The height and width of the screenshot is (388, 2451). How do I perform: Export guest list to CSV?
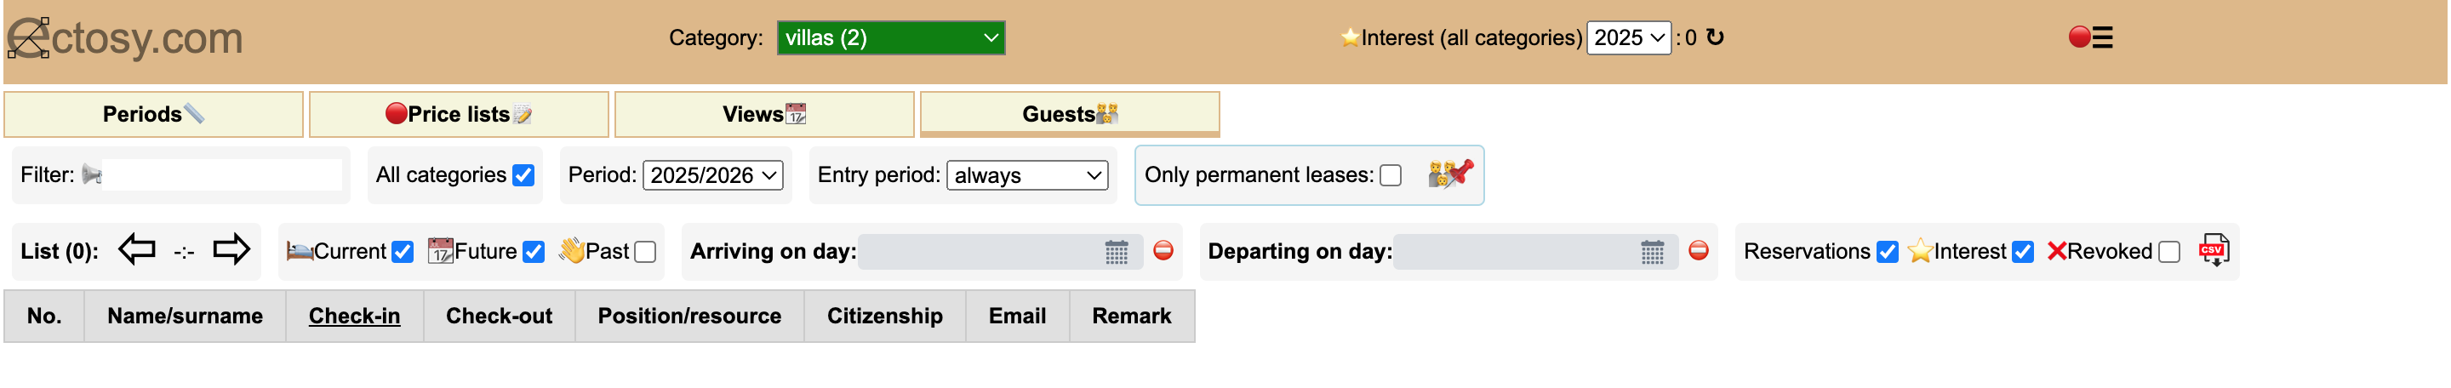coord(2213,251)
